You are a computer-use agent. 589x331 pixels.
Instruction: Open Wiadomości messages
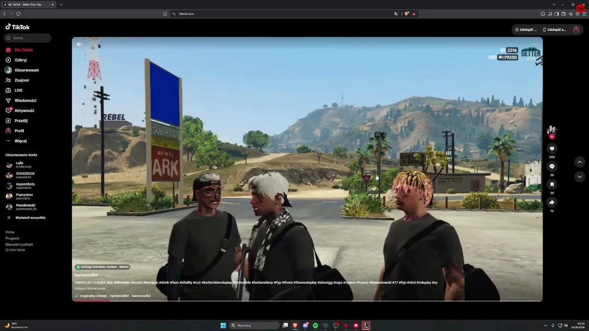[x=21, y=100]
